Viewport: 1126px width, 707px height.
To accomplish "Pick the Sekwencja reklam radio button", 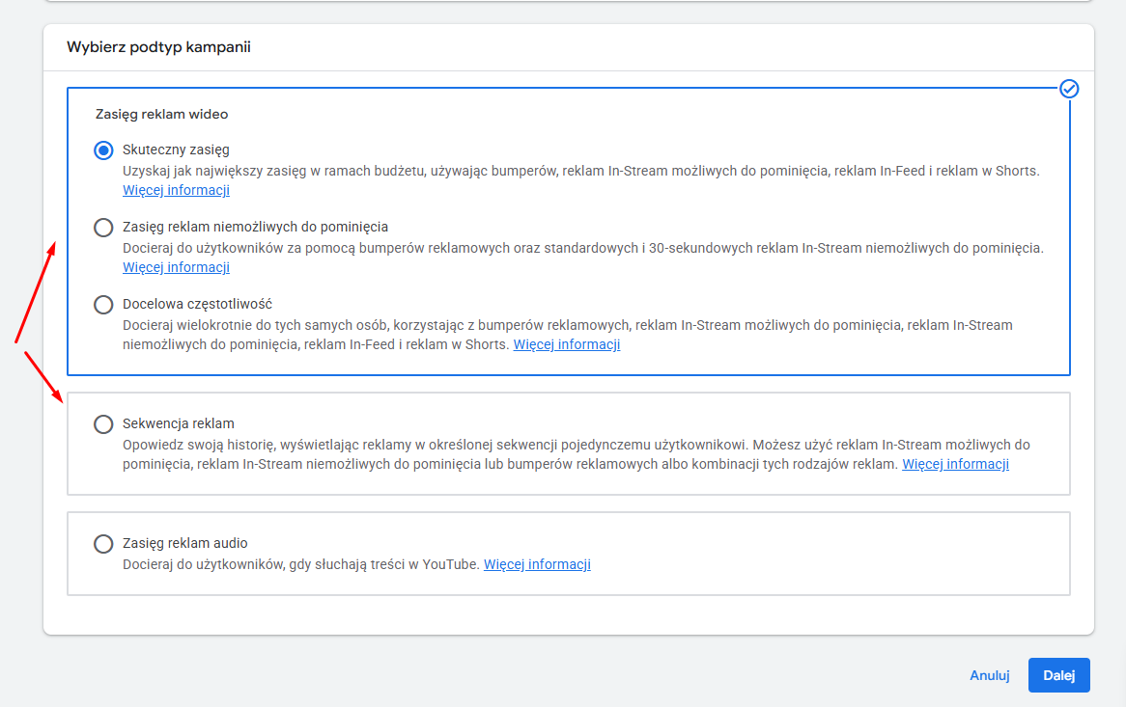I will 103,424.
